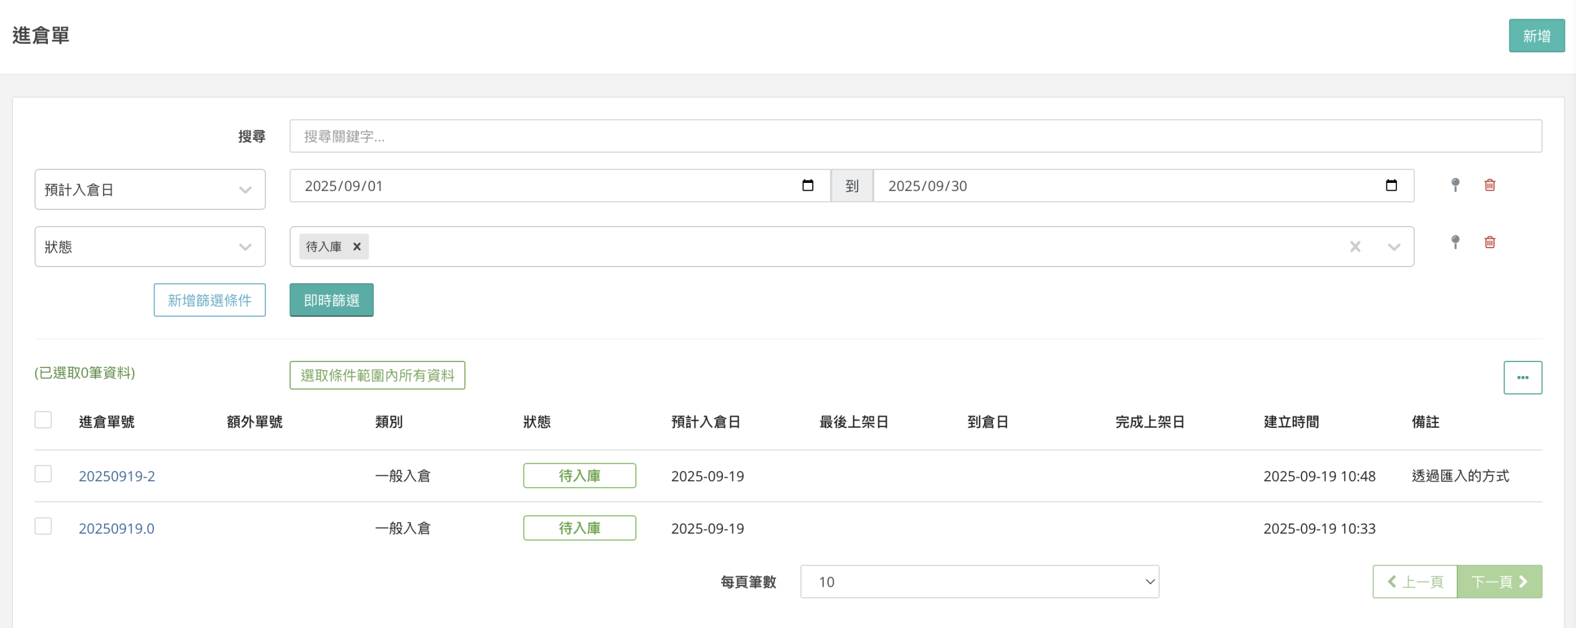The width and height of the screenshot is (1576, 628).
Task: Expand the 預計入倉日 filter field dropdown
Action: (x=150, y=190)
